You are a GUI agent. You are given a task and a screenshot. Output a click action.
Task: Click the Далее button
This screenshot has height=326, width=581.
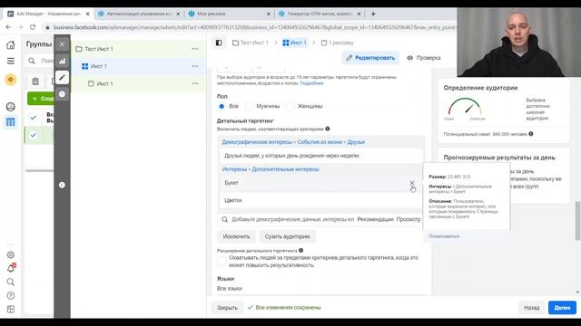pos(562,308)
